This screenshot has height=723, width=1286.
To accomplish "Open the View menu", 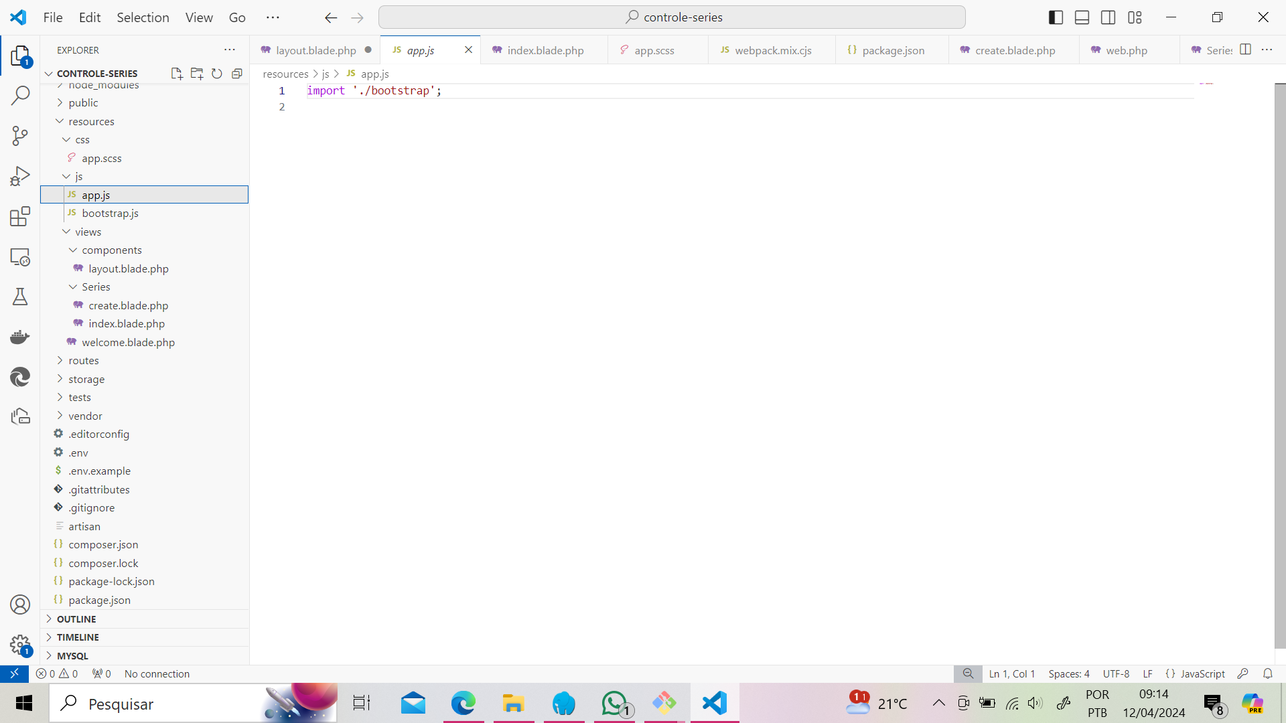I will [199, 17].
